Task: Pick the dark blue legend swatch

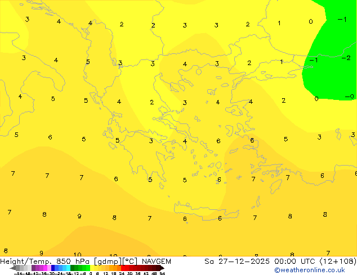Action: 53,268
